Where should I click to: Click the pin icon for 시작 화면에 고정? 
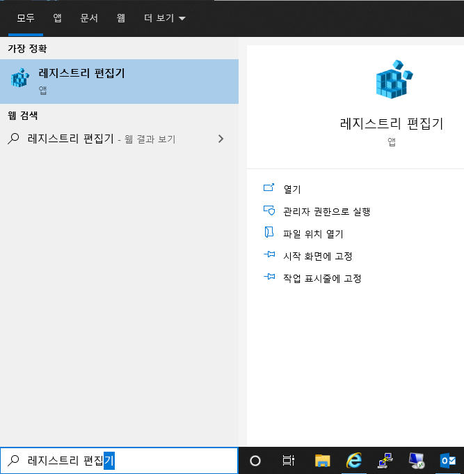pos(269,254)
